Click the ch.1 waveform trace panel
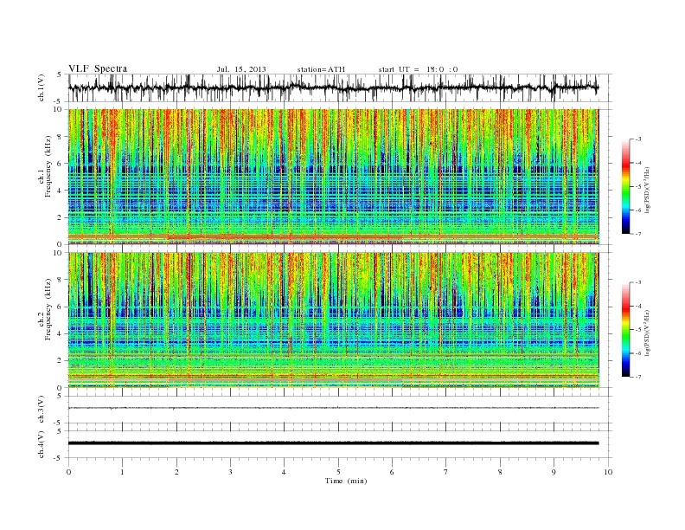Viewport: 685px width, 530px height. tap(340, 87)
